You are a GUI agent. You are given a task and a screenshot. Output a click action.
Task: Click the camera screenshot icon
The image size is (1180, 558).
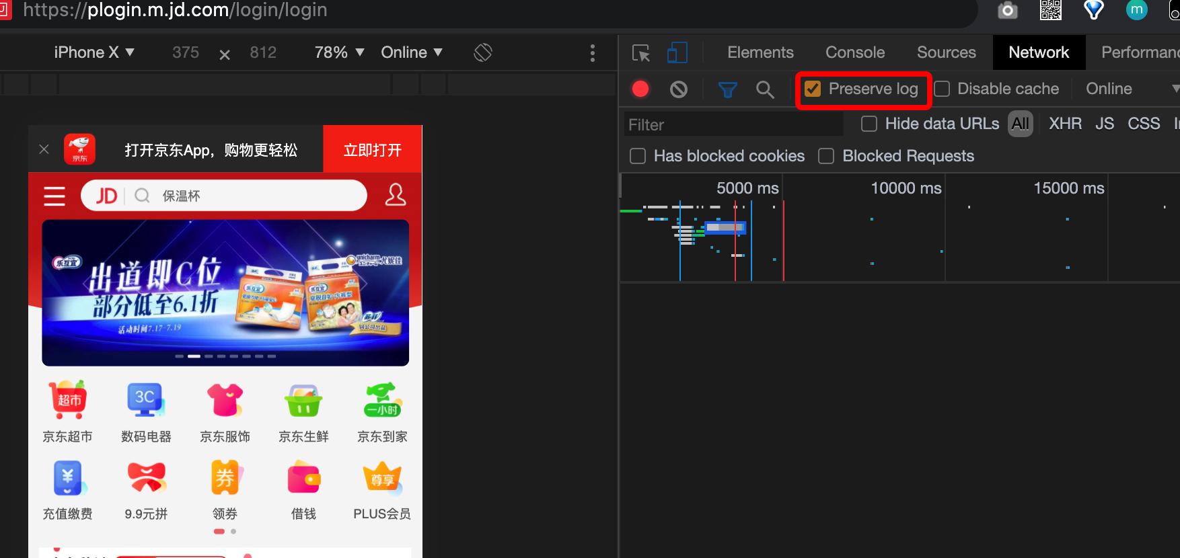pyautogui.click(x=1007, y=10)
